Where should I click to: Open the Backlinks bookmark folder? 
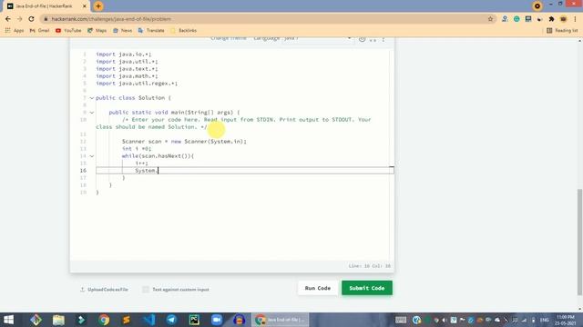183,30
